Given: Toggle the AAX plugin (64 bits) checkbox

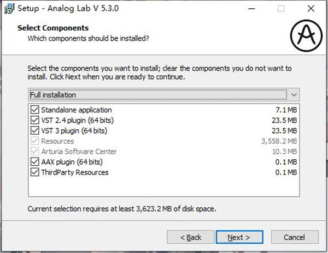Looking at the screenshot, I should click(x=35, y=162).
